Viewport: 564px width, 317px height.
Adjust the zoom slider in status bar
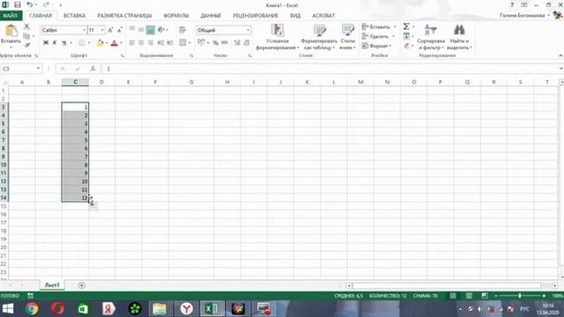point(520,296)
